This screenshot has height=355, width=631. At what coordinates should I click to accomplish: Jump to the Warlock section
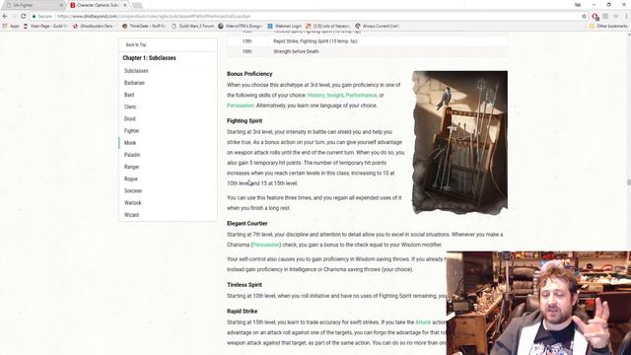[x=133, y=203]
